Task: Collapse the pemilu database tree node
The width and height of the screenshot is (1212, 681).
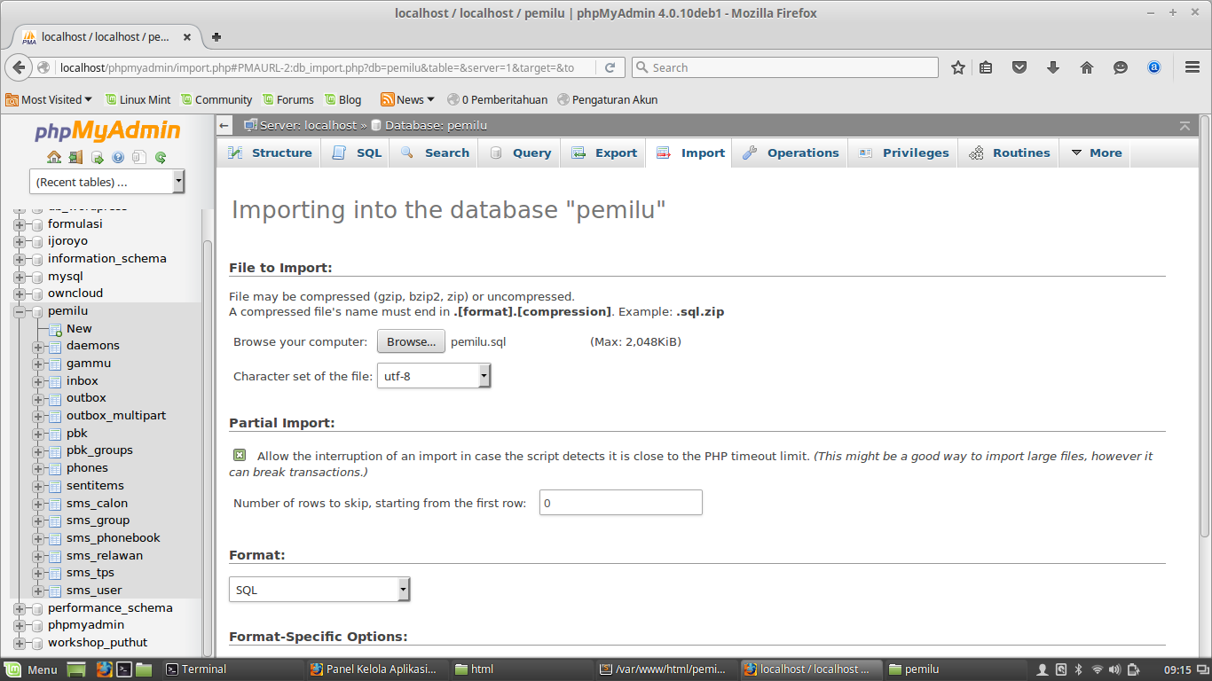Action: coord(20,311)
